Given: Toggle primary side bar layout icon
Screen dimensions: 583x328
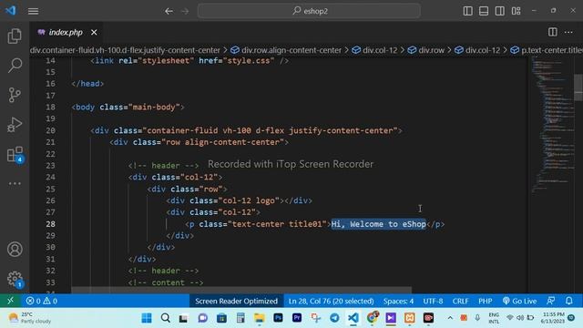Looking at the screenshot, I should 467,11.
